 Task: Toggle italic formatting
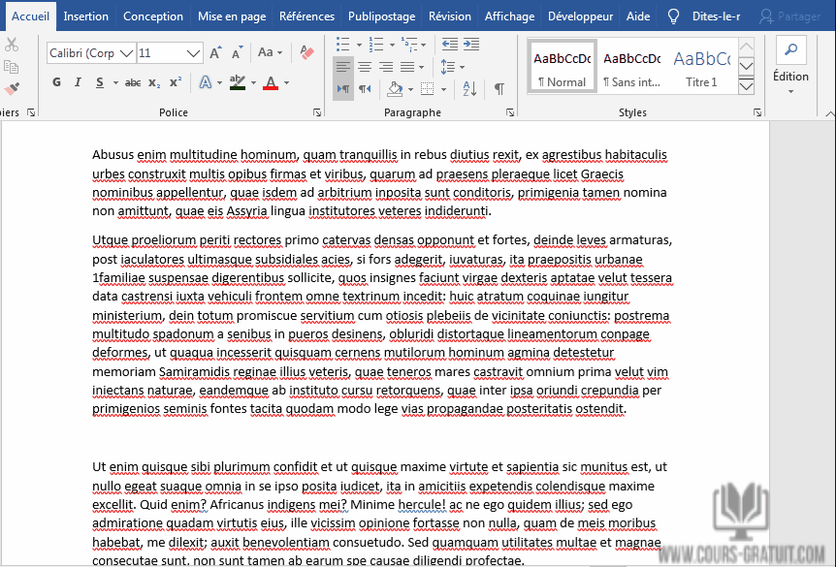(x=78, y=82)
